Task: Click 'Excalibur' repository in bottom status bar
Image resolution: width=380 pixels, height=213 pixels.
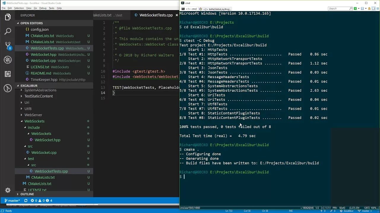Action: (x=349, y=211)
